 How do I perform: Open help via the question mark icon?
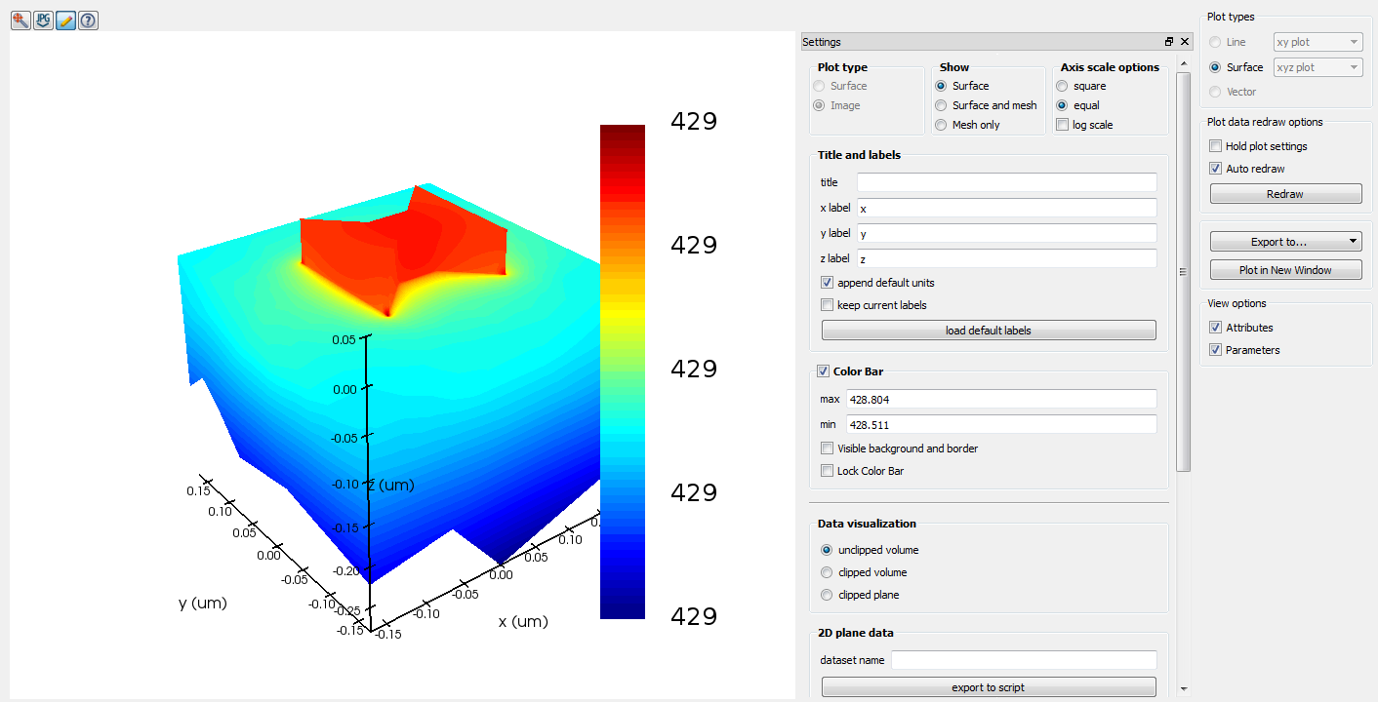click(88, 19)
